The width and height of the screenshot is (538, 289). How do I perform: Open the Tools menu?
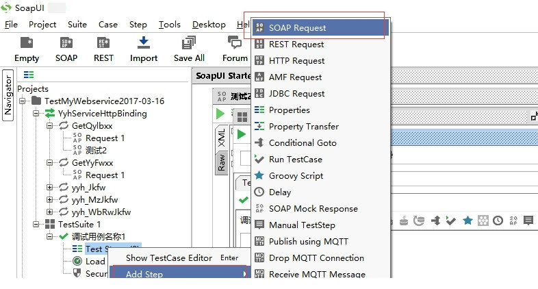click(170, 25)
